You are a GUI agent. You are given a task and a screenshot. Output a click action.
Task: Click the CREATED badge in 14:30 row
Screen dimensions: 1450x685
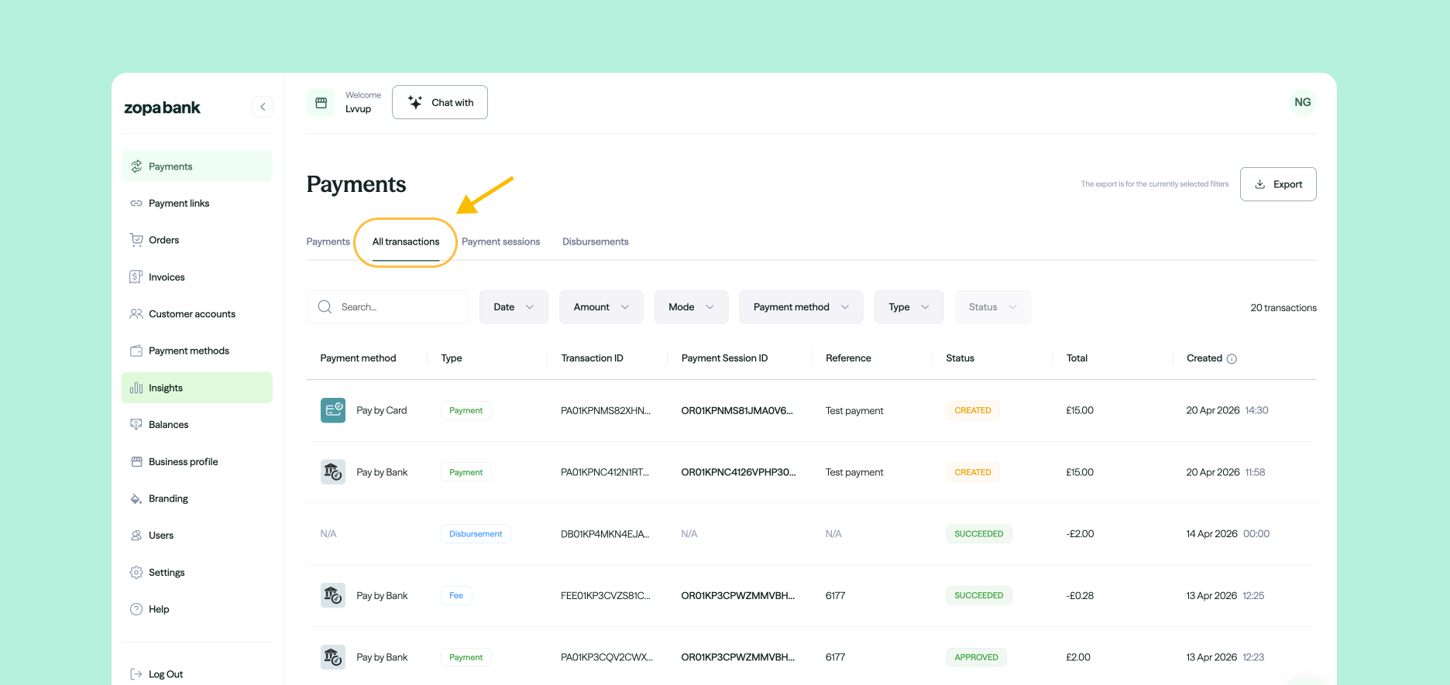pos(973,410)
